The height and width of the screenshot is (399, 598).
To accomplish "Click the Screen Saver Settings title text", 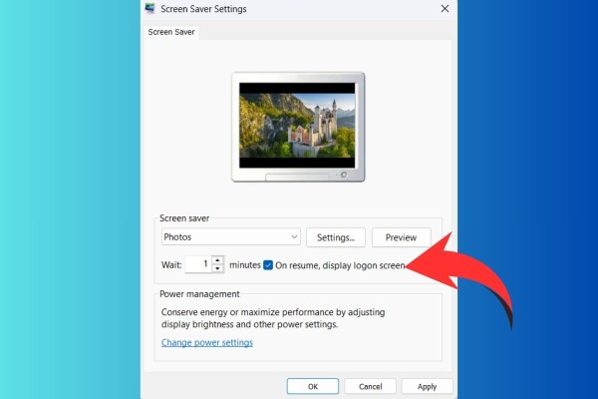I will pos(203,9).
